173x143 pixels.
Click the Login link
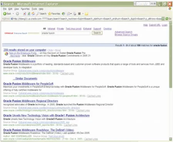(165, 25)
